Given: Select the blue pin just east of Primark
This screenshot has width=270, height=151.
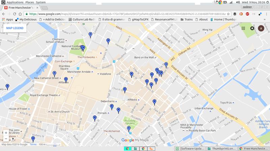Looking at the screenshot, I should coord(118,111).
